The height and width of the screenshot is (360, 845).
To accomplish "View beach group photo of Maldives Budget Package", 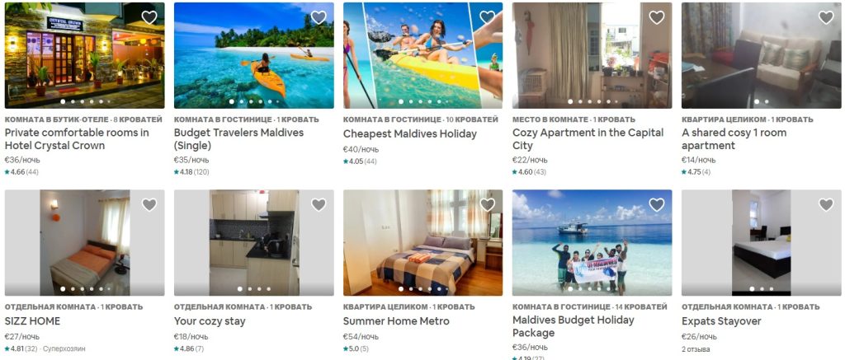I will [x=592, y=243].
